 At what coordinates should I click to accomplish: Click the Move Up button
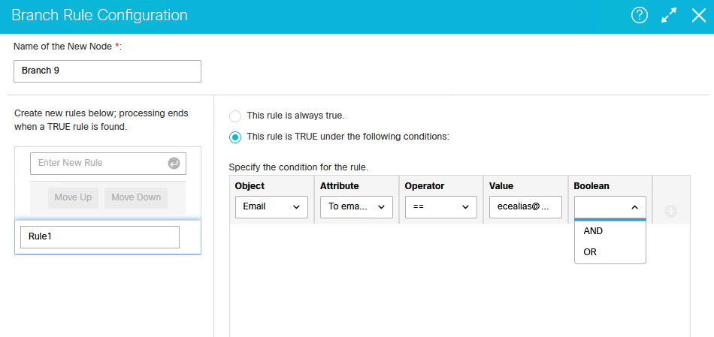(x=74, y=198)
